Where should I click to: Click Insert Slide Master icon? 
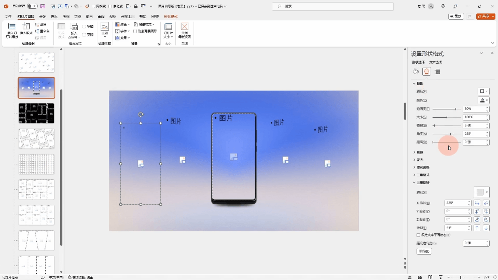pos(11,27)
